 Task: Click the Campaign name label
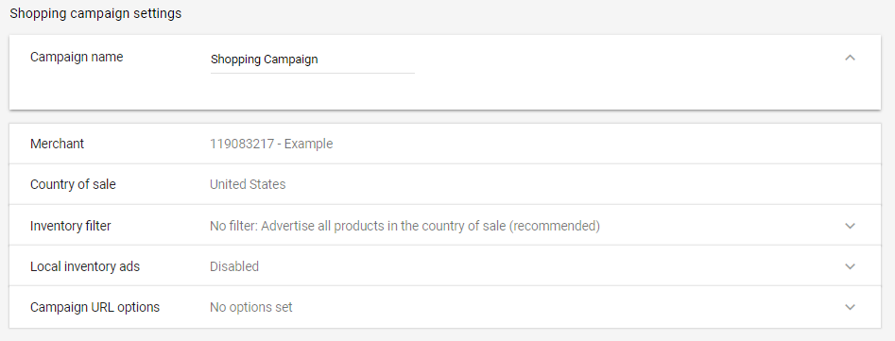pos(77,57)
